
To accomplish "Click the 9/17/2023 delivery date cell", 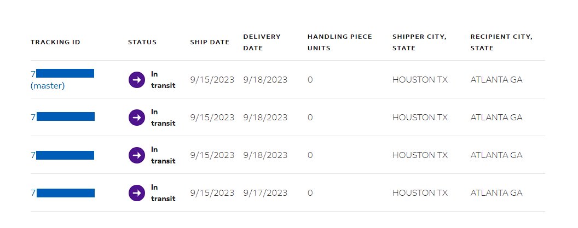I will pos(265,193).
